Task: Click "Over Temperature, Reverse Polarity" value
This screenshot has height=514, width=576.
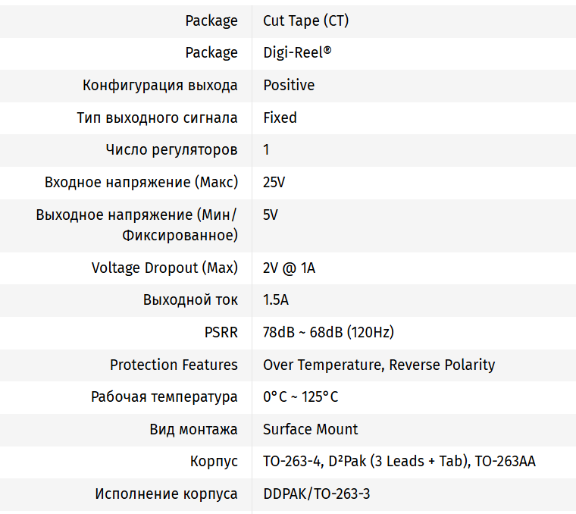Action: click(379, 365)
